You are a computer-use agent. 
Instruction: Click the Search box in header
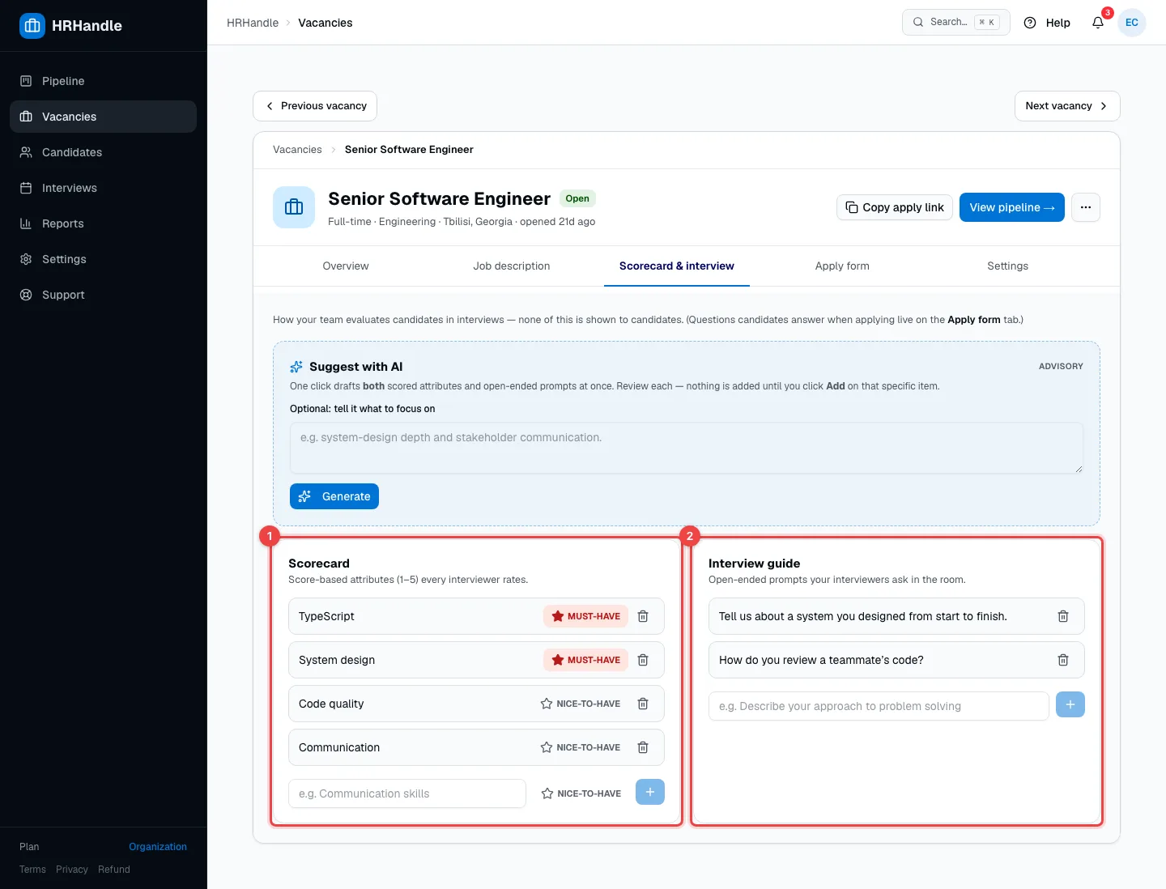tap(956, 23)
